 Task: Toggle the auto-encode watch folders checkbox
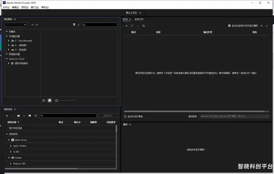click(x=230, y=26)
